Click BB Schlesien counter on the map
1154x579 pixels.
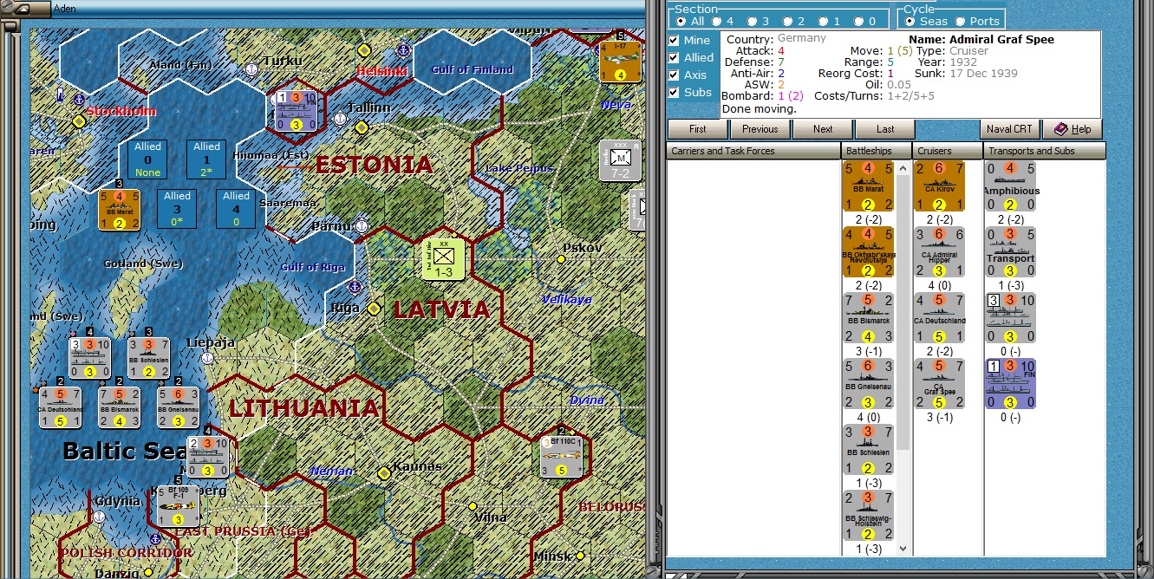click(x=148, y=358)
